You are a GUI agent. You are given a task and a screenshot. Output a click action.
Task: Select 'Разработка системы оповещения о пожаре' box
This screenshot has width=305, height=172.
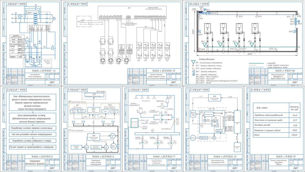[x=32, y=141]
